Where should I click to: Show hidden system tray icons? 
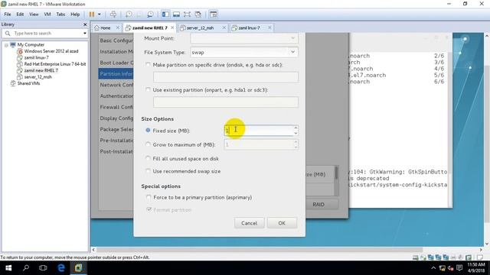433,268
